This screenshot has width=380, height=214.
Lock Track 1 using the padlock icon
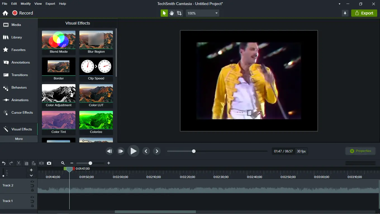(32, 205)
